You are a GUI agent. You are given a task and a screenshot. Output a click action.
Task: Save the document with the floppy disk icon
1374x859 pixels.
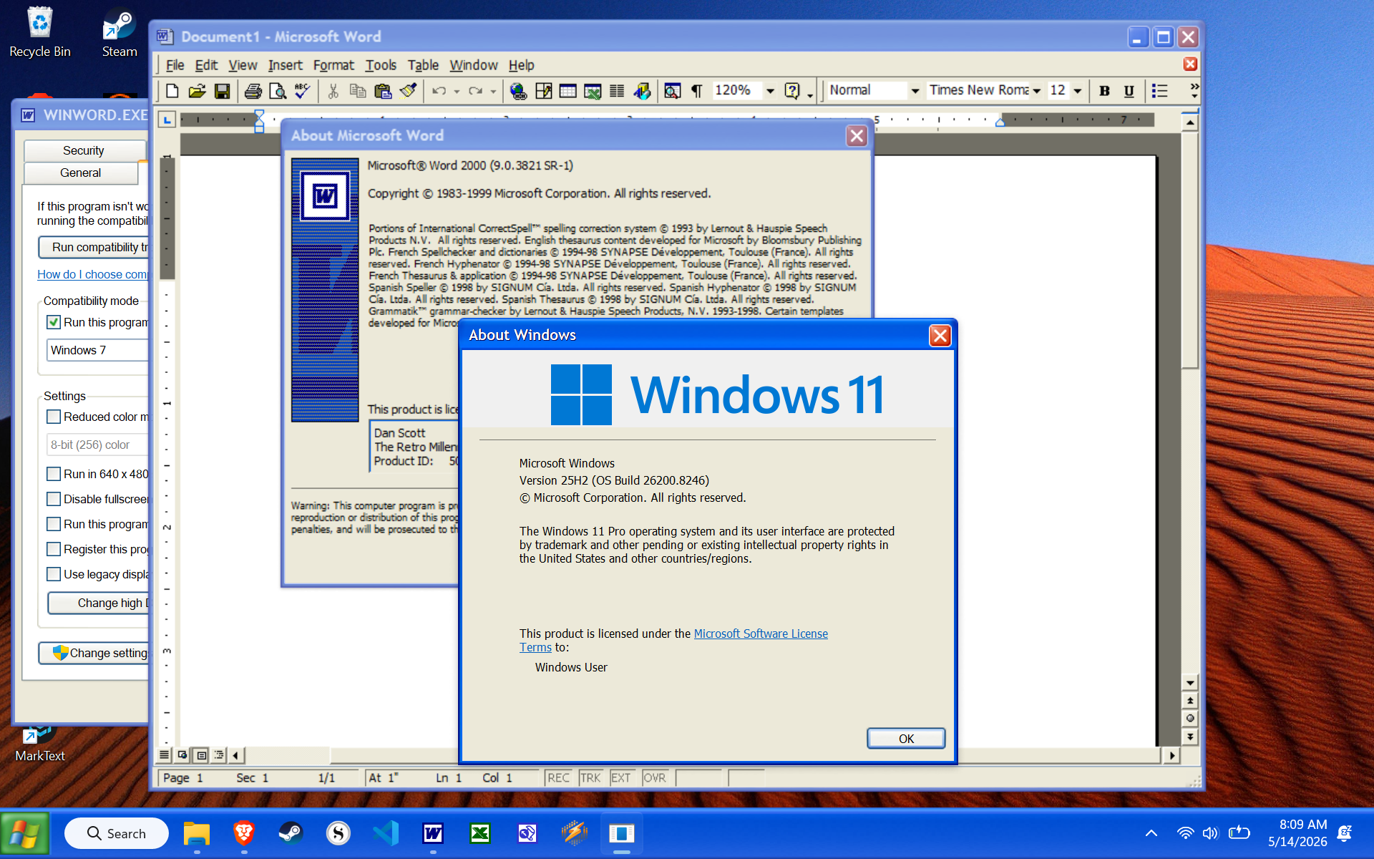[x=222, y=91]
